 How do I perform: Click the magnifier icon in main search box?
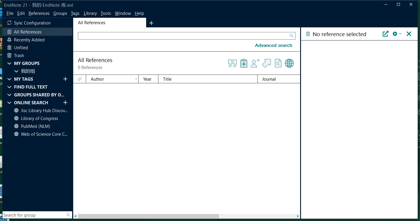pyautogui.click(x=291, y=36)
